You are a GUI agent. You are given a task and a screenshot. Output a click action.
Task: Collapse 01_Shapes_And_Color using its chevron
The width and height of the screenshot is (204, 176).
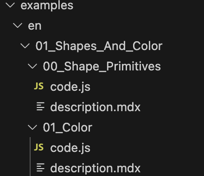point(25,46)
